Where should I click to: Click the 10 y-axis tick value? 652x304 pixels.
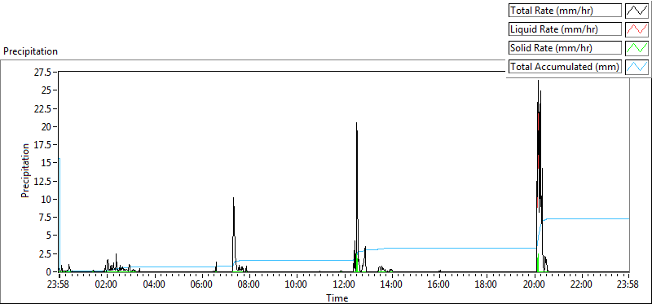pyautogui.click(x=47, y=199)
